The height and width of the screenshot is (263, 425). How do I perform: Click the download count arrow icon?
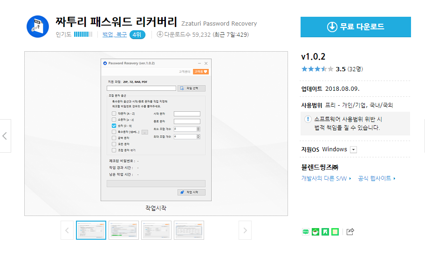pyautogui.click(x=160, y=34)
